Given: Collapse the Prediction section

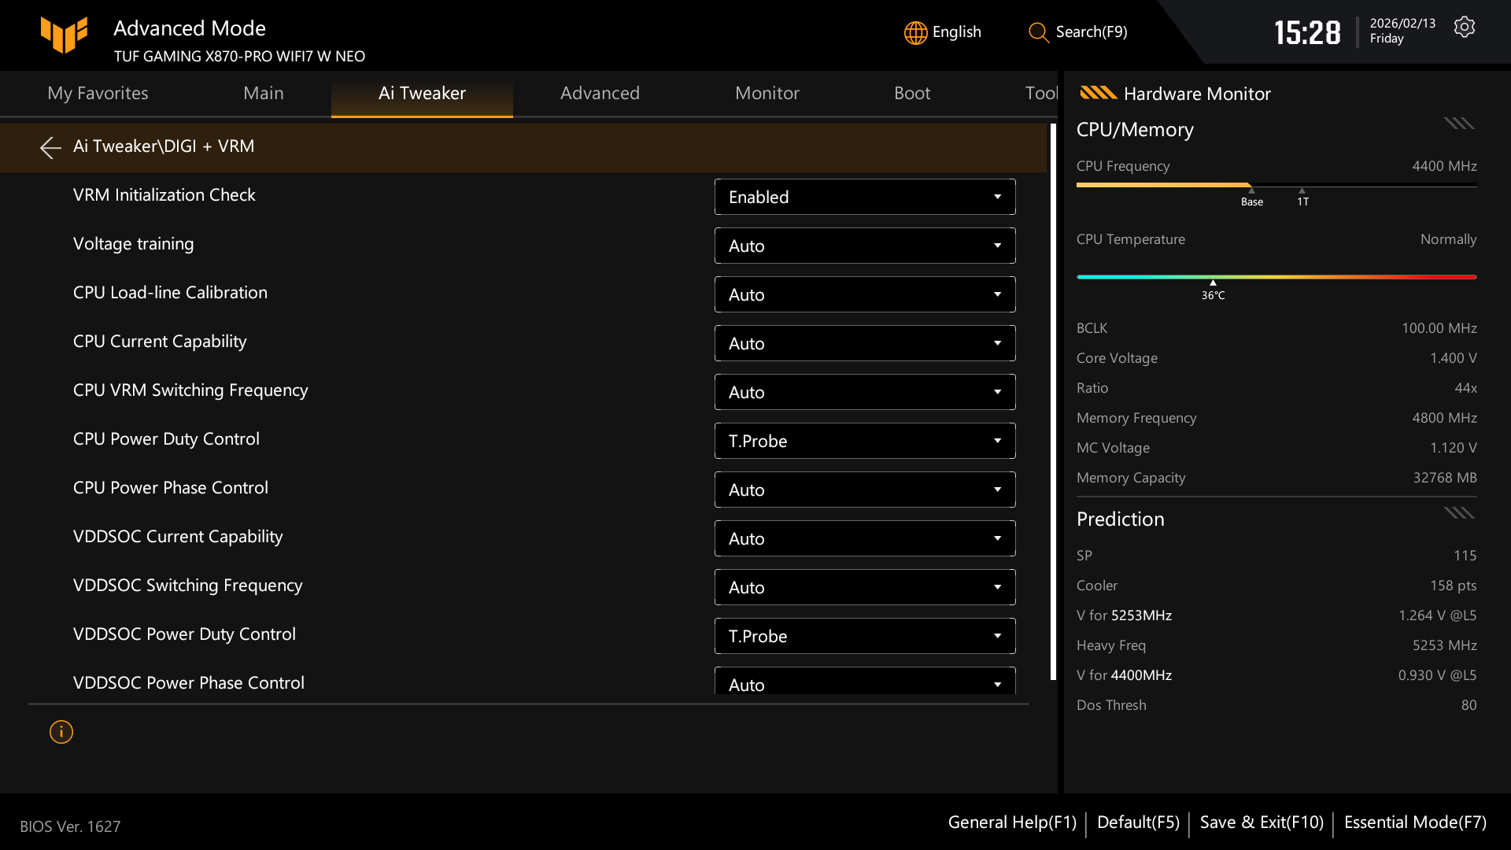Looking at the screenshot, I should [x=1457, y=512].
